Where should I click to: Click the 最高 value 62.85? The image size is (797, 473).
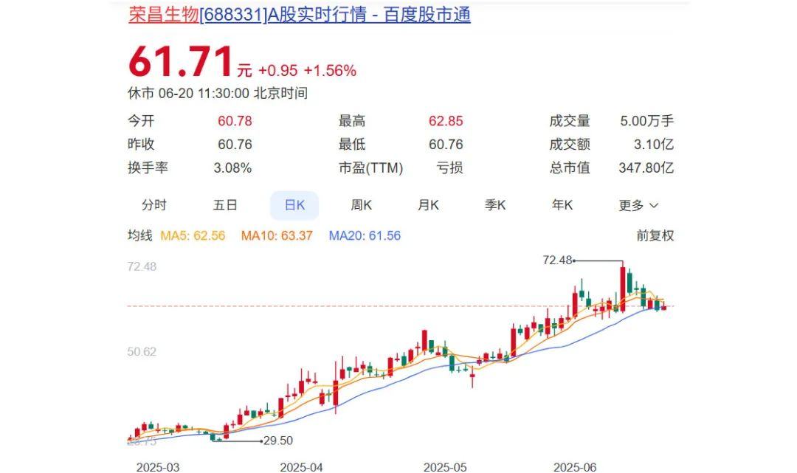point(446,121)
